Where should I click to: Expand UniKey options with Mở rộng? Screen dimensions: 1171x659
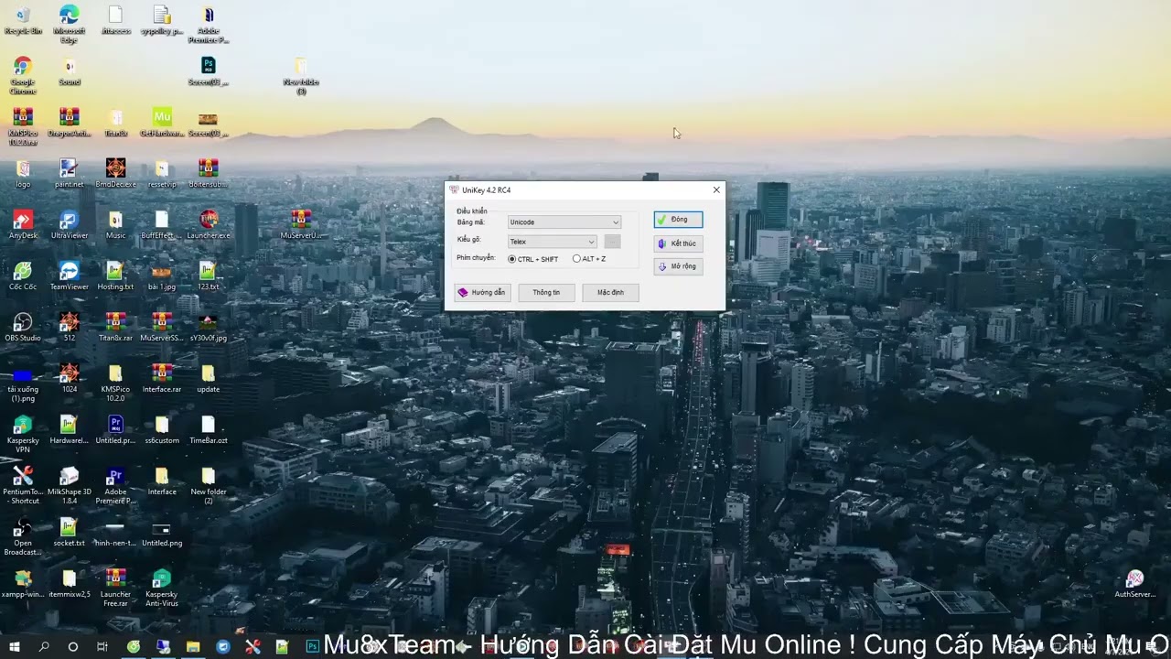tap(678, 266)
